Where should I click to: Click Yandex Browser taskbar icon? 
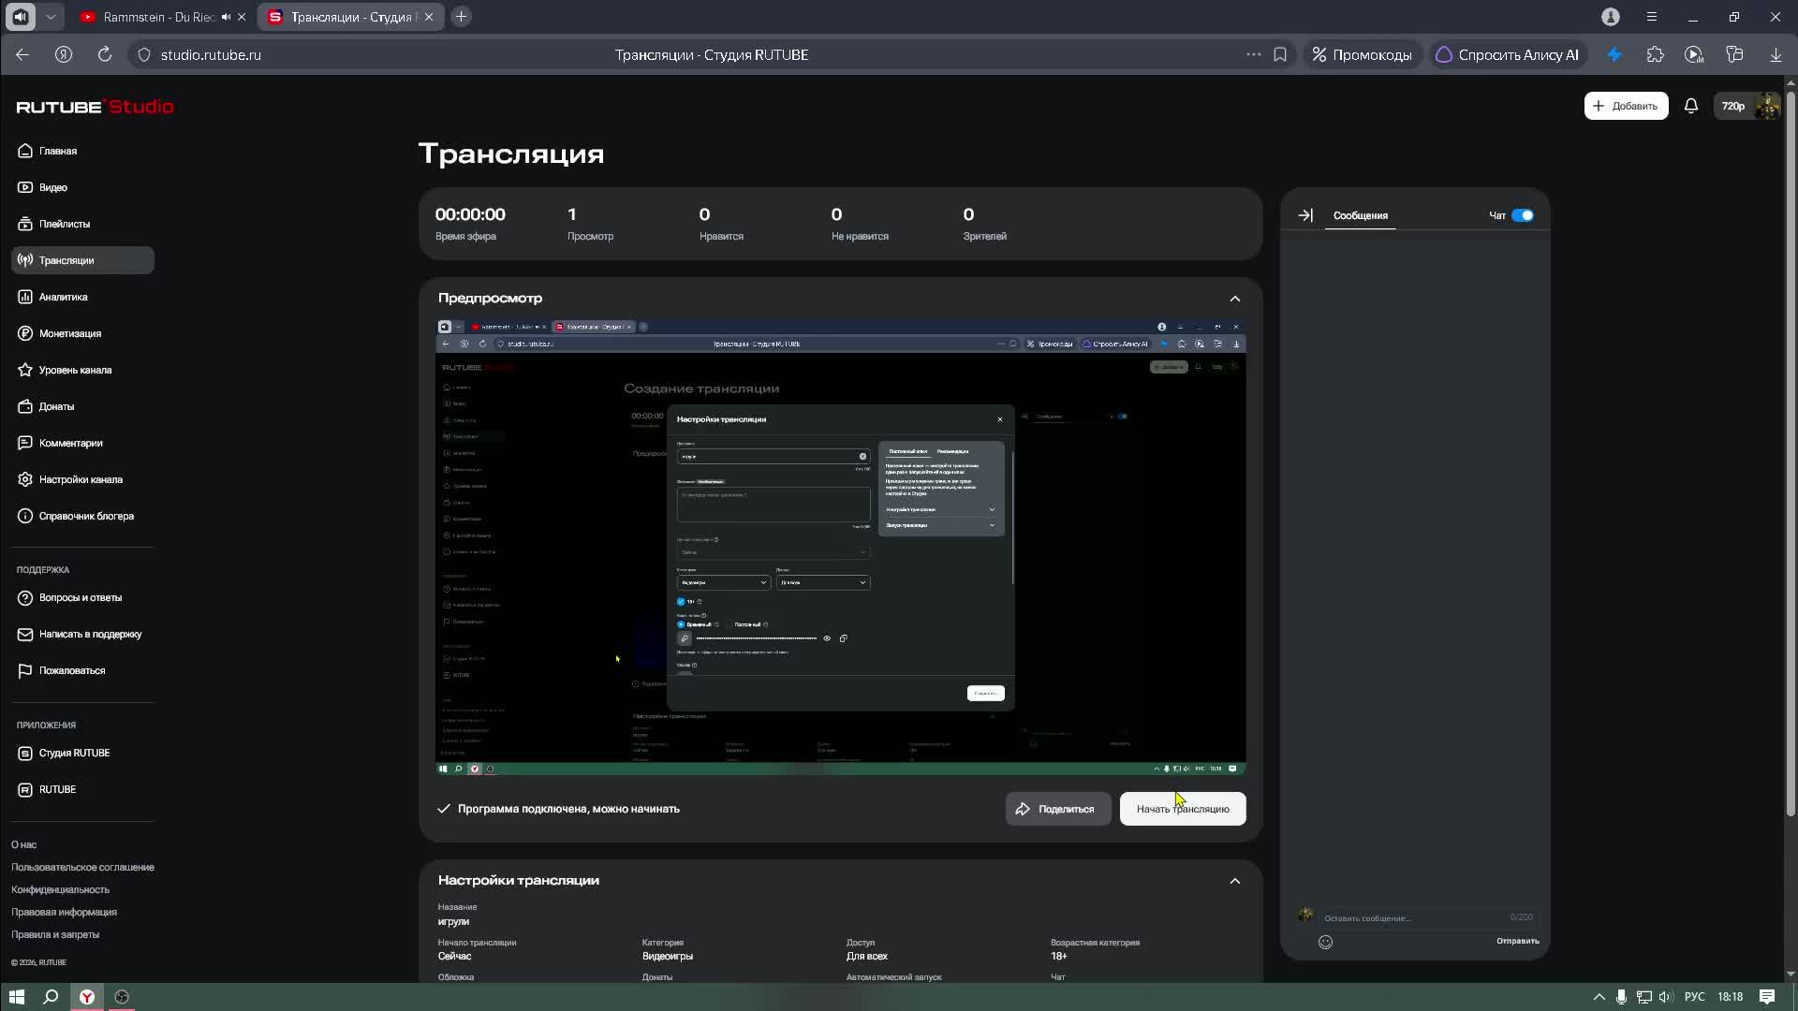[x=87, y=997]
